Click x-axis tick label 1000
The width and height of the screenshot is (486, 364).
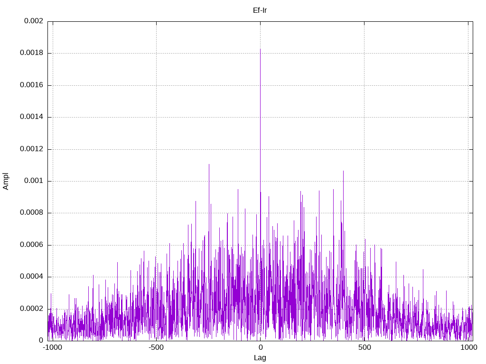pos(468,347)
